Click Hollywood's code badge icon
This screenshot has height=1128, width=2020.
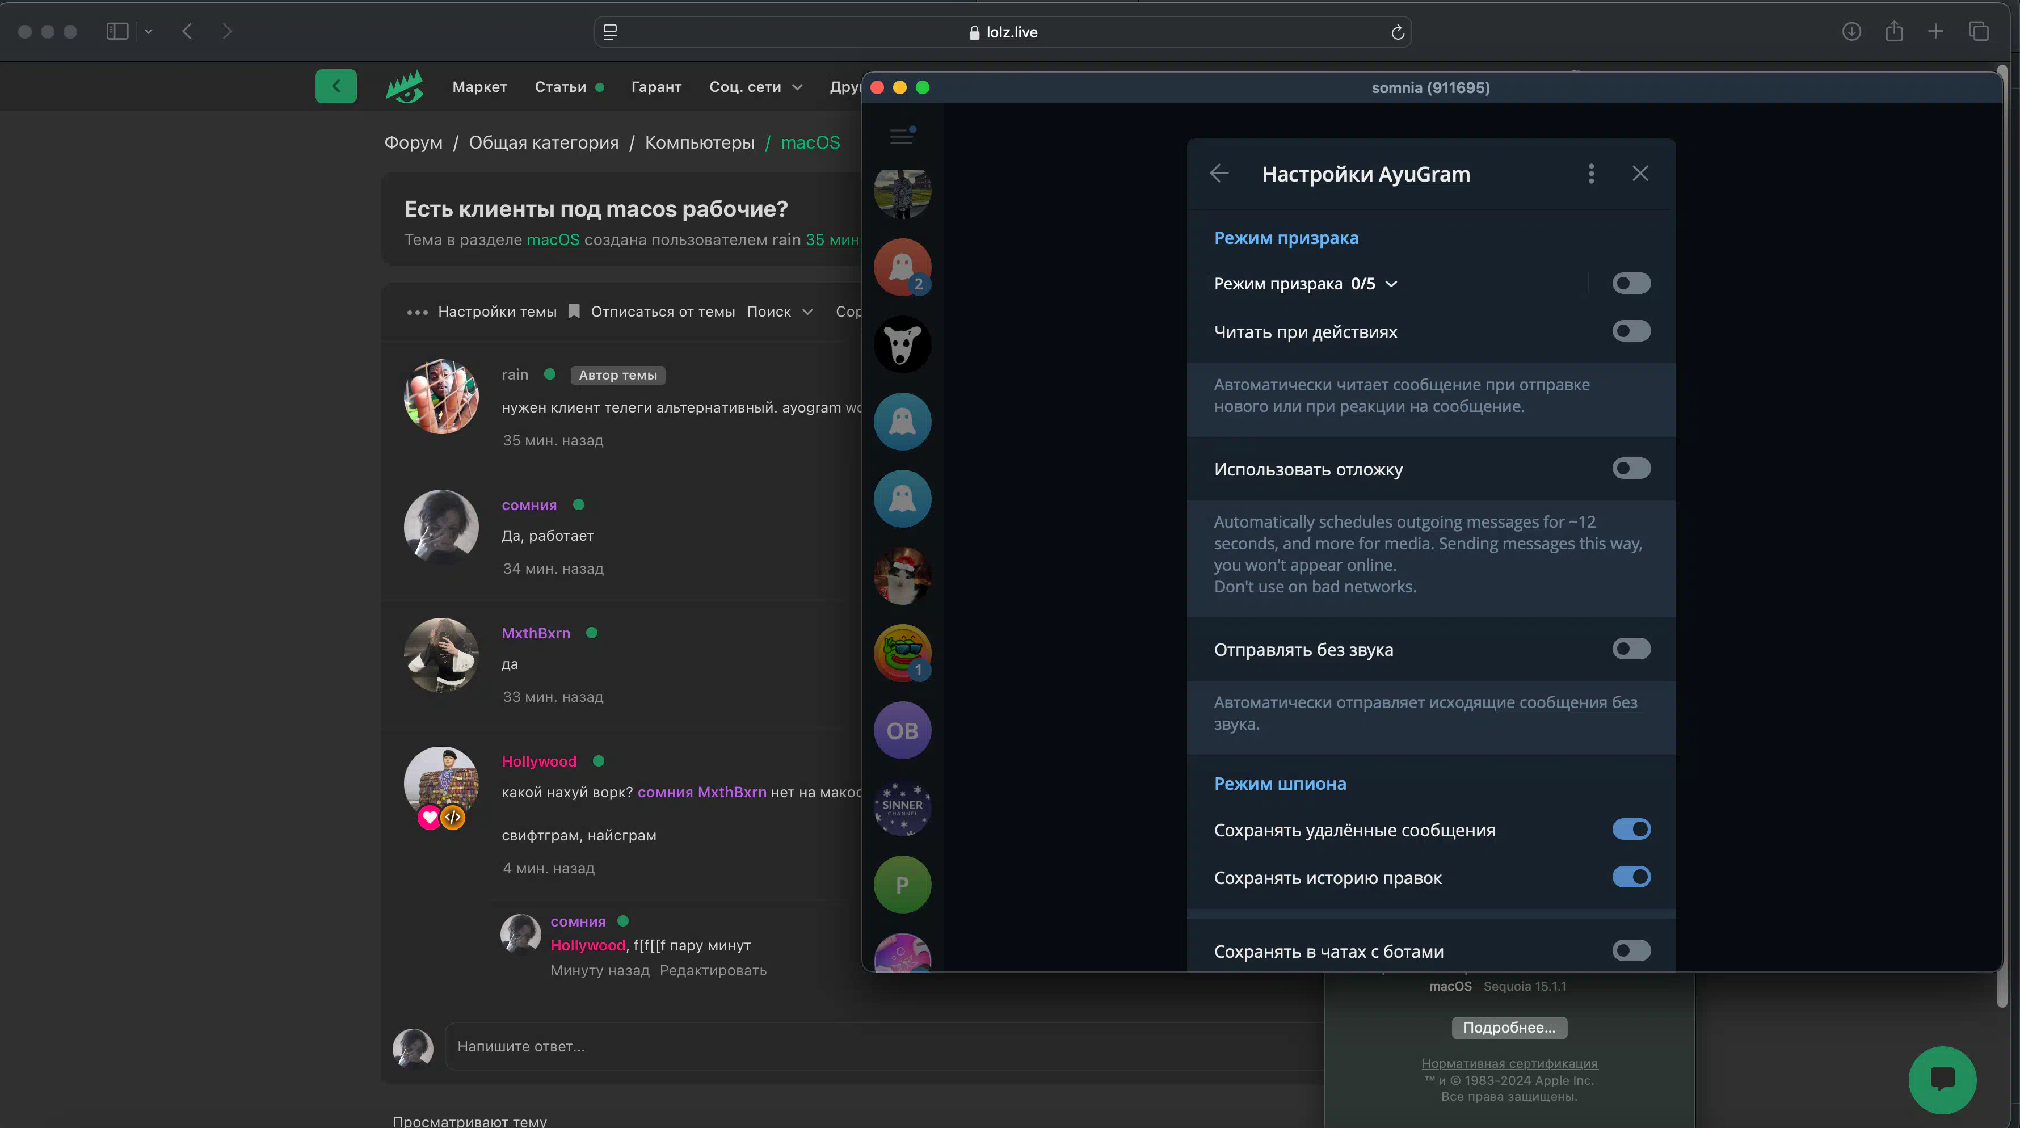coord(452,818)
